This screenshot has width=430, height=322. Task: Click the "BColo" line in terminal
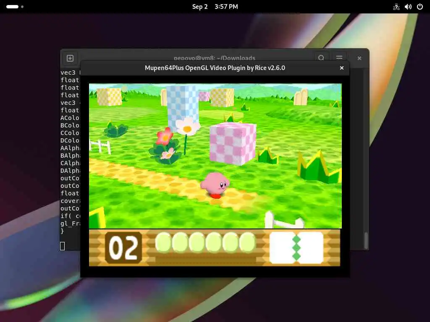(70, 125)
